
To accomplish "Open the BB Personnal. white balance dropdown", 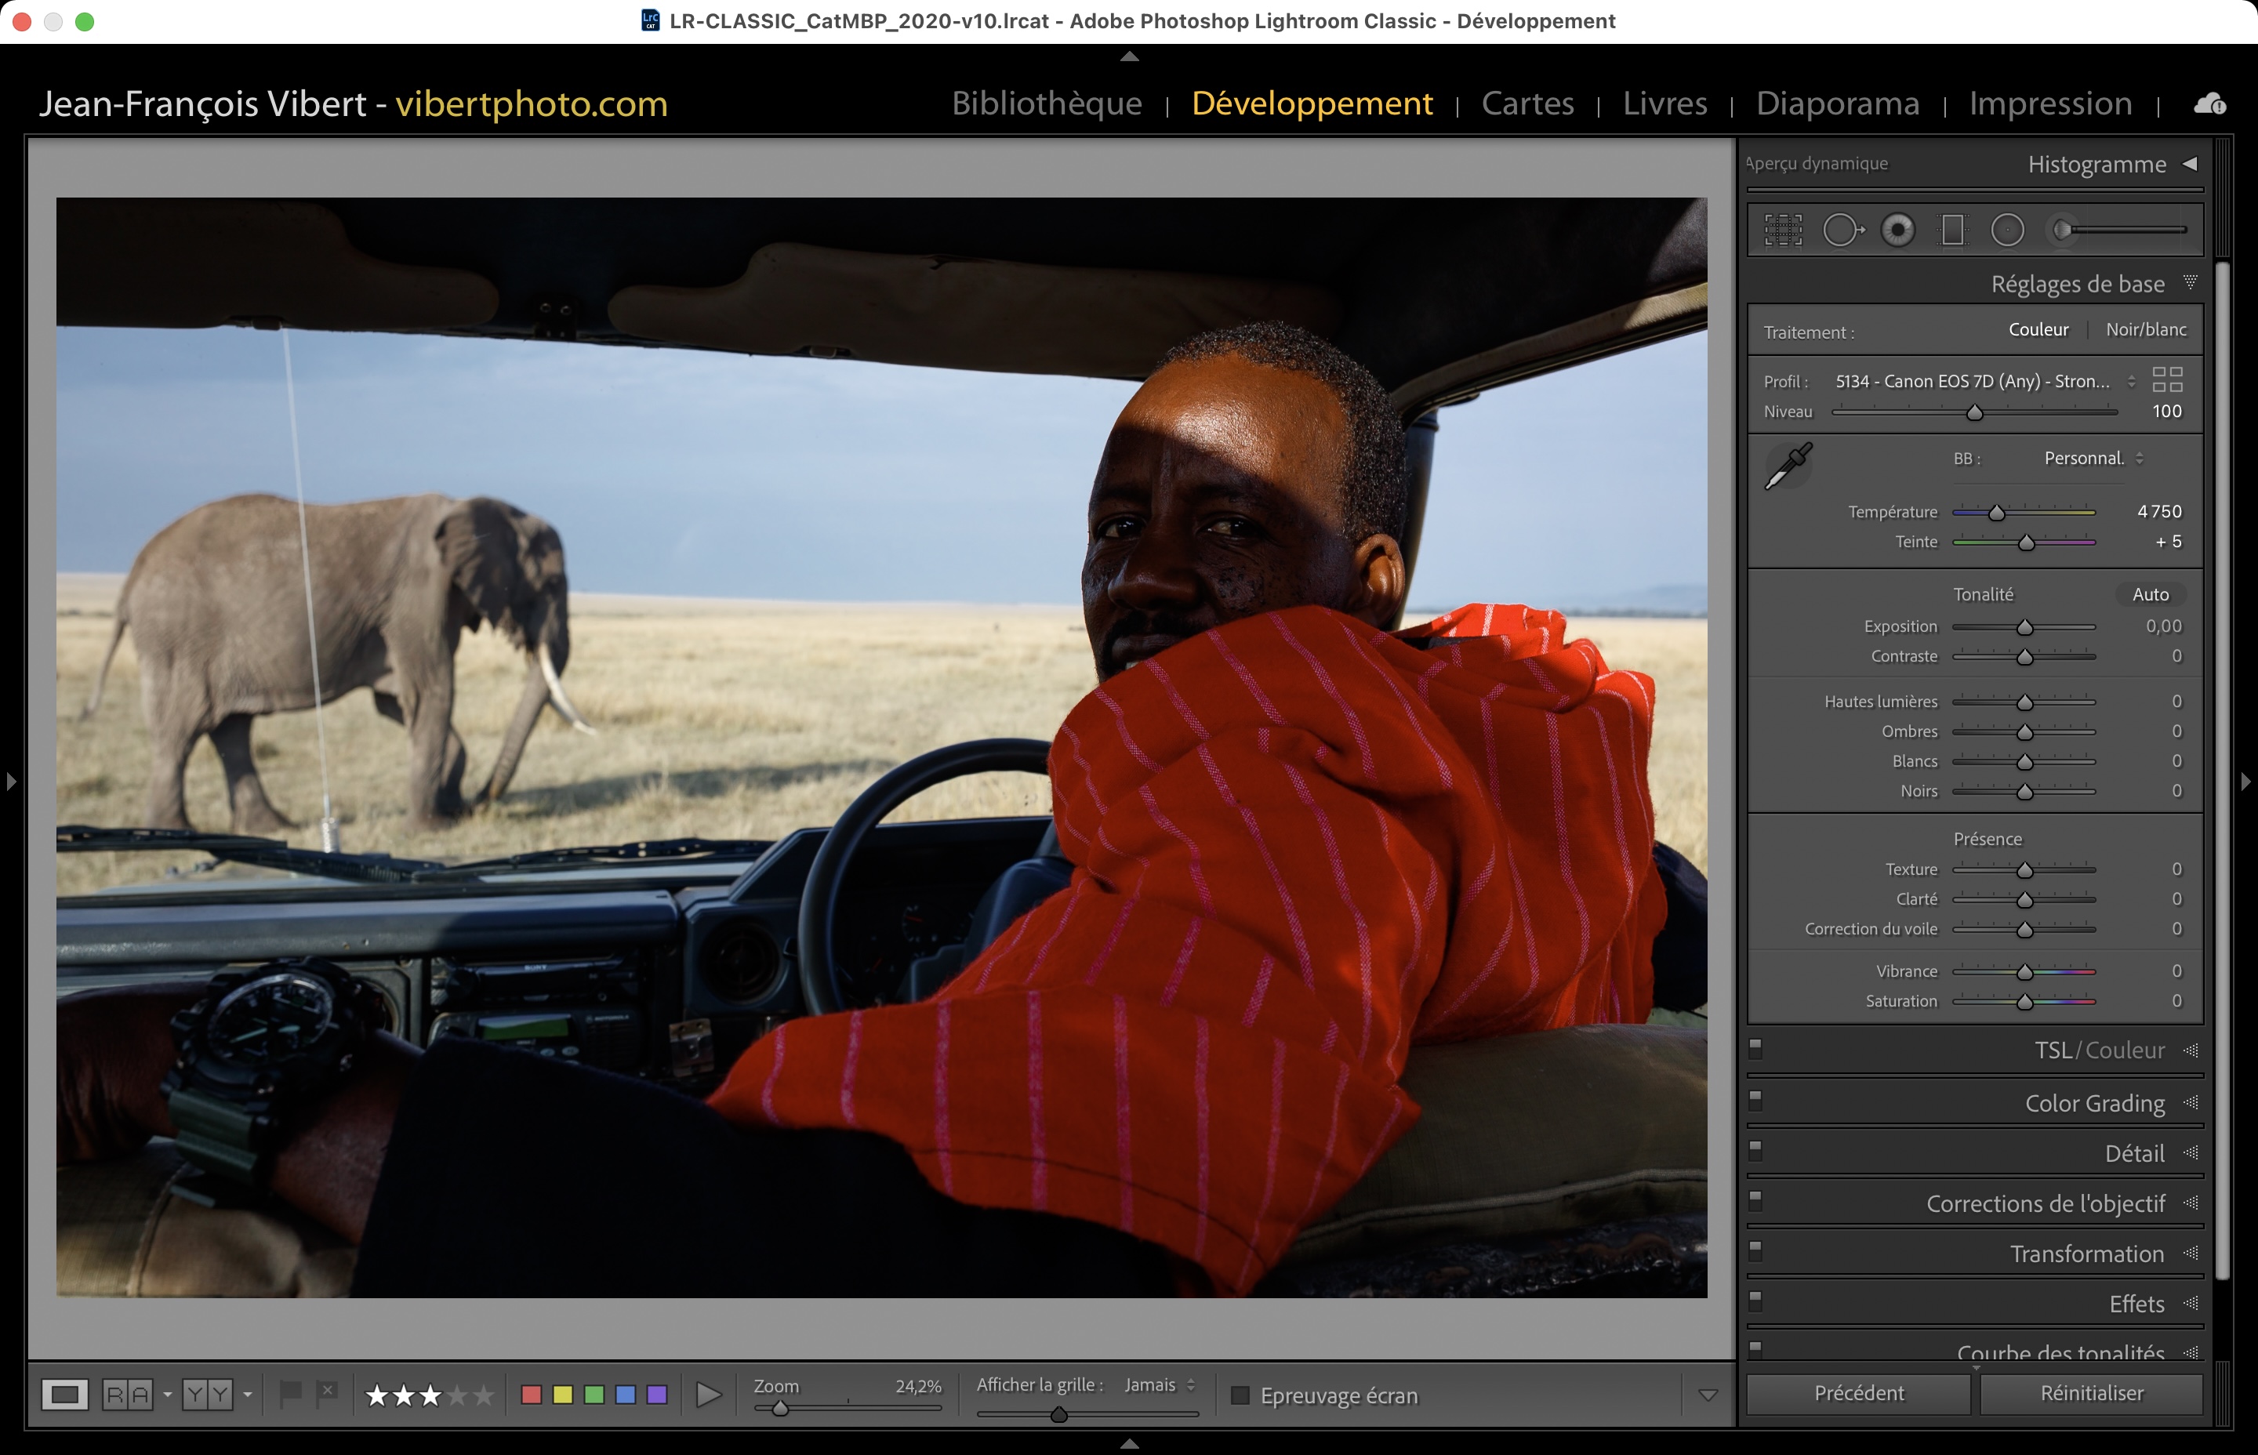I will (x=2093, y=459).
